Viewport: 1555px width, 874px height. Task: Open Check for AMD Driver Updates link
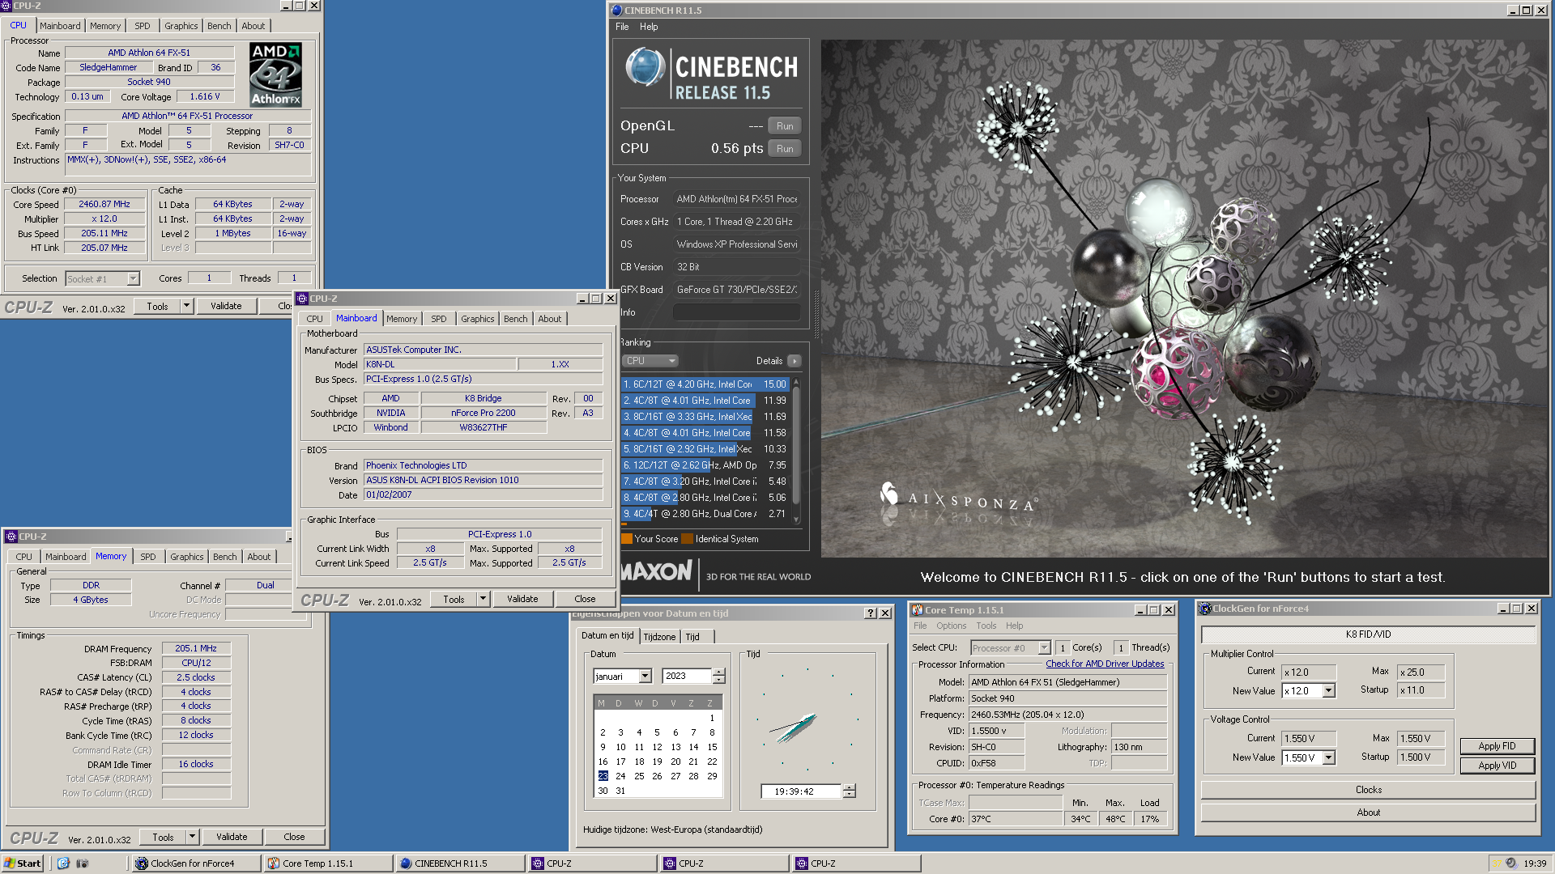pos(1105,664)
